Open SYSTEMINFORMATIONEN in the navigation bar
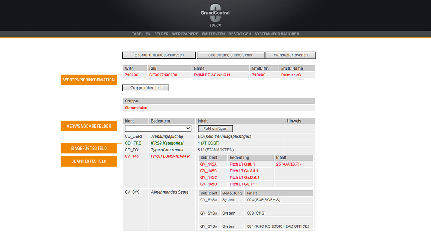Viewport: 431px width, 242px height. pos(277,34)
